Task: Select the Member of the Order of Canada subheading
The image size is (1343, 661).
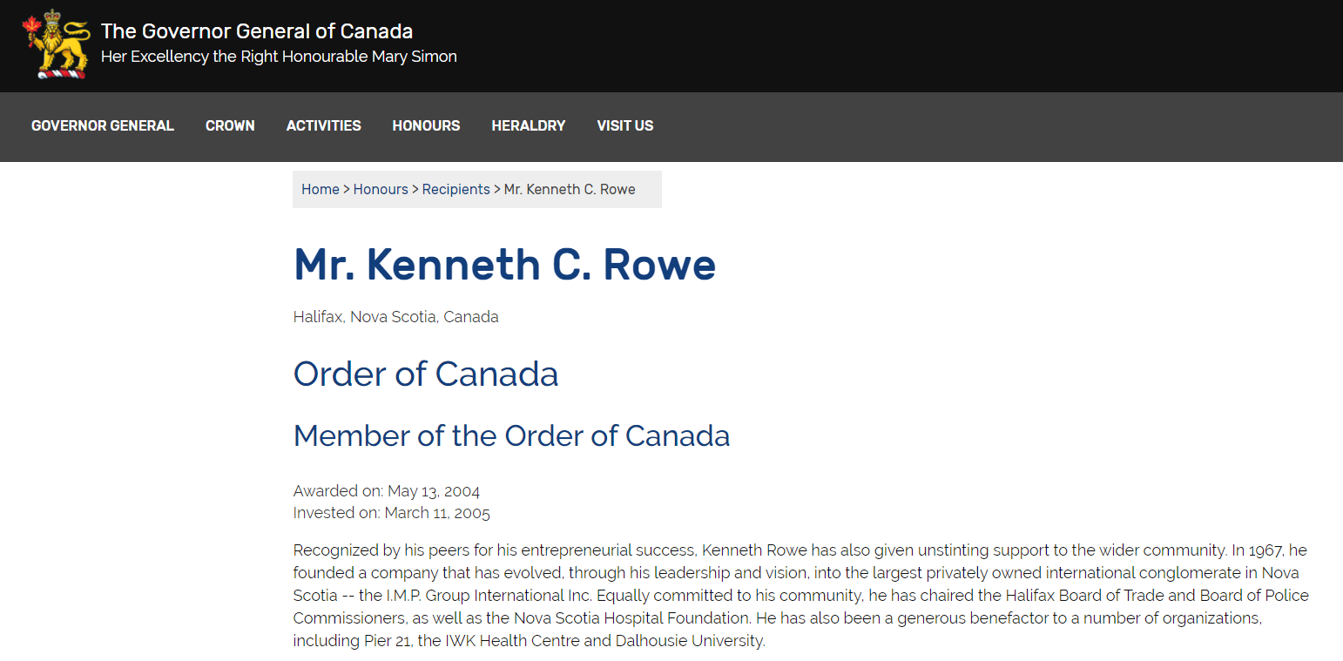Action: pyautogui.click(x=512, y=435)
